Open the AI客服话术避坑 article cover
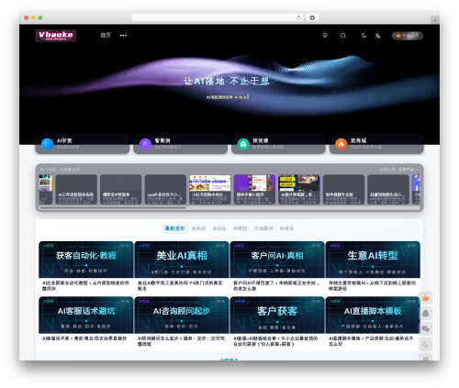This screenshot has height=388, width=459. click(x=86, y=315)
